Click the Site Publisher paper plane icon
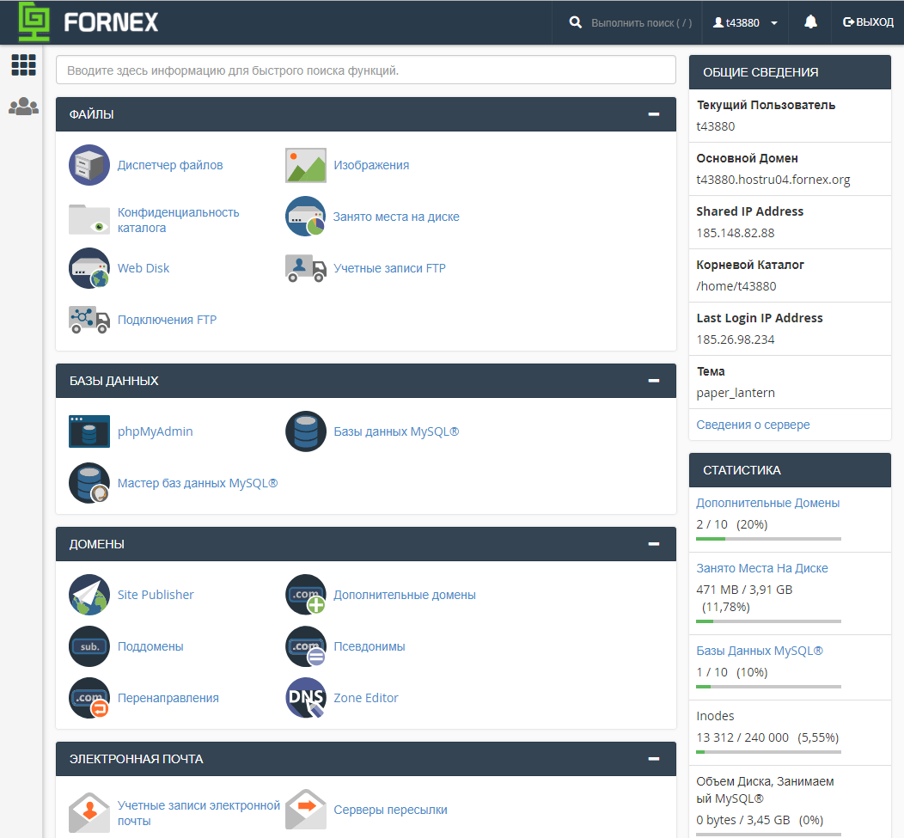The image size is (904, 838). point(89,595)
